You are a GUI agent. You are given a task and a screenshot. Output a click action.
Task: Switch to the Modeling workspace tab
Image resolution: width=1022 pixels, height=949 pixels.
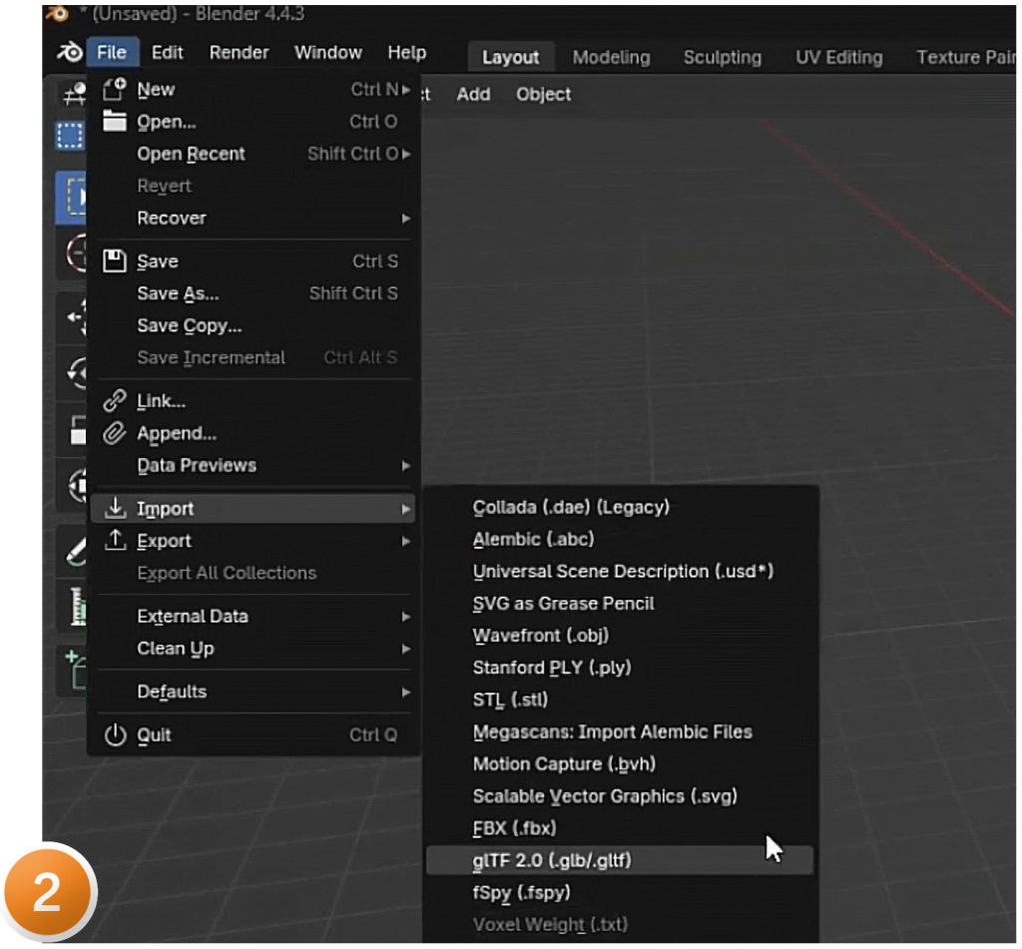612,57
